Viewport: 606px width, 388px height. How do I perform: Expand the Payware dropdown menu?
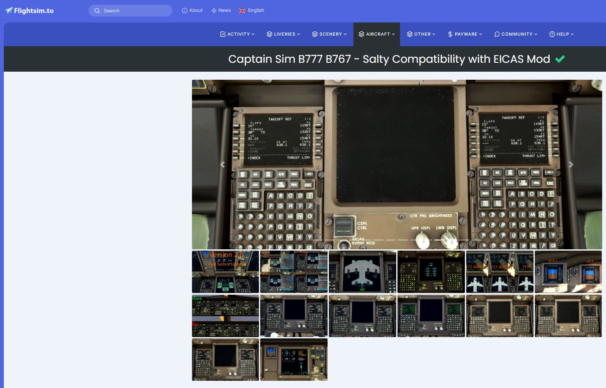465,34
